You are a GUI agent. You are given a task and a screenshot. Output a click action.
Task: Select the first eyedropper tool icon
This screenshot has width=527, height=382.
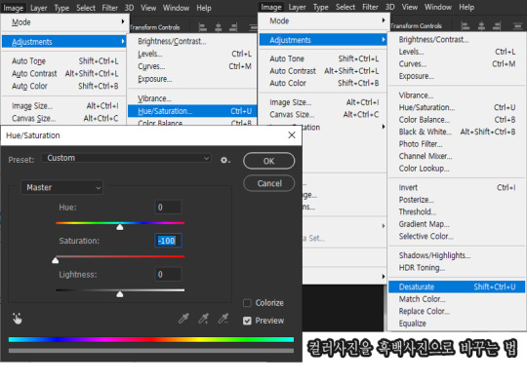point(183,319)
